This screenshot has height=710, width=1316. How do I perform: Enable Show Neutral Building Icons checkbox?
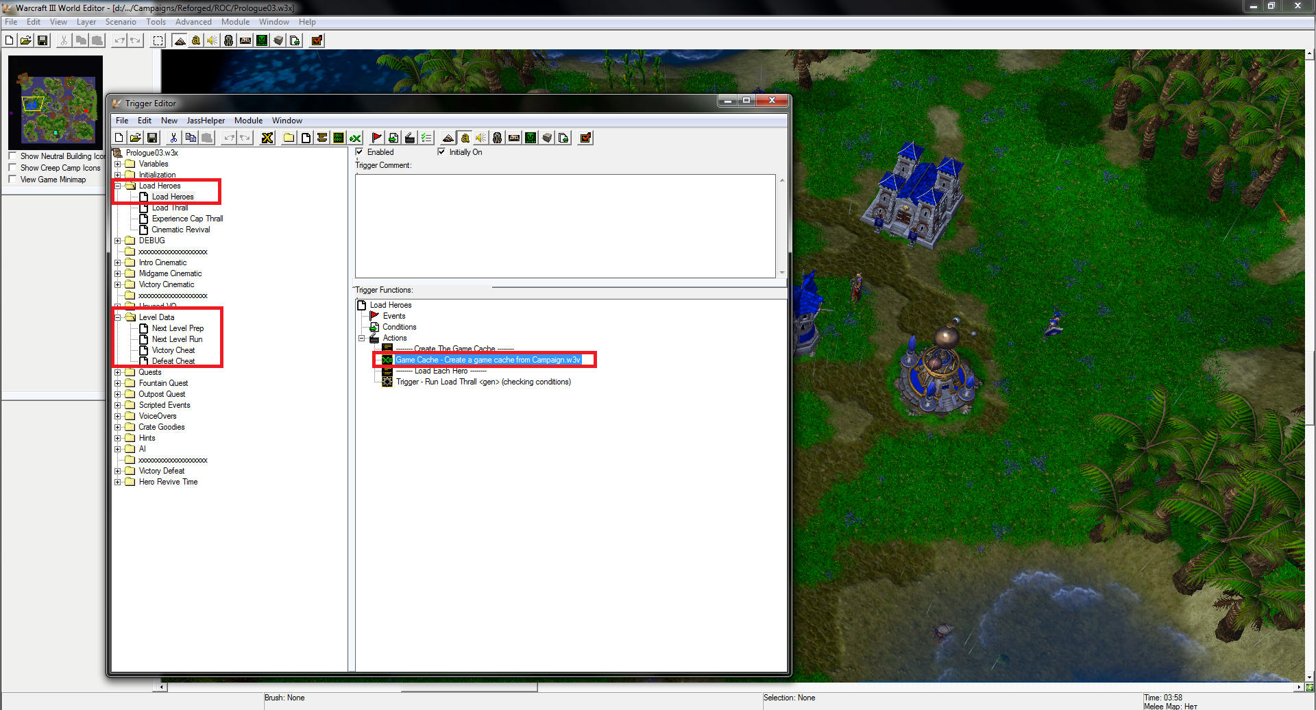(12, 156)
